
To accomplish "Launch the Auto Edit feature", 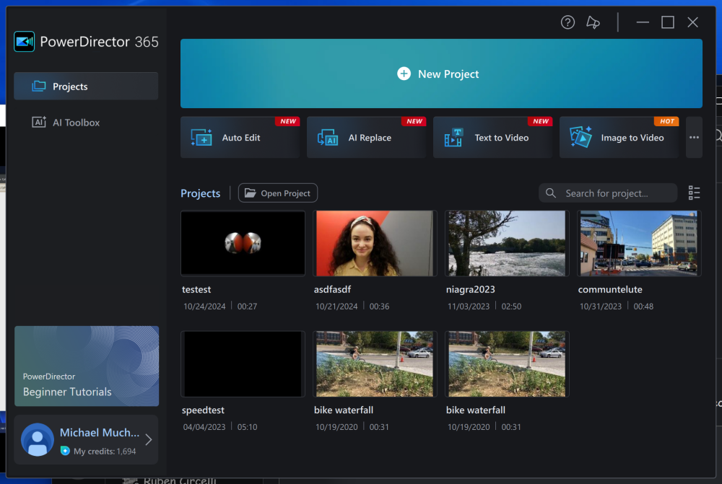I will pos(240,137).
